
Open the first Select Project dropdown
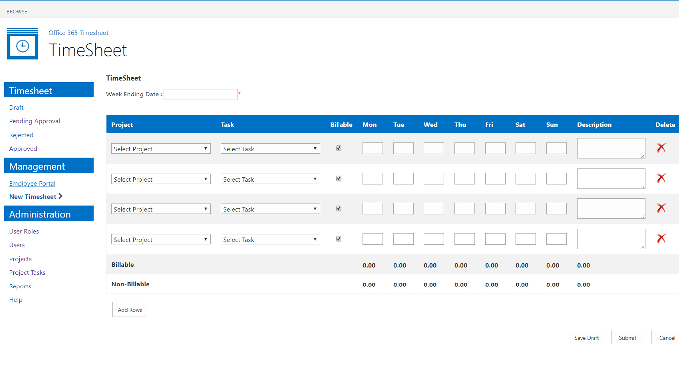pyautogui.click(x=161, y=148)
